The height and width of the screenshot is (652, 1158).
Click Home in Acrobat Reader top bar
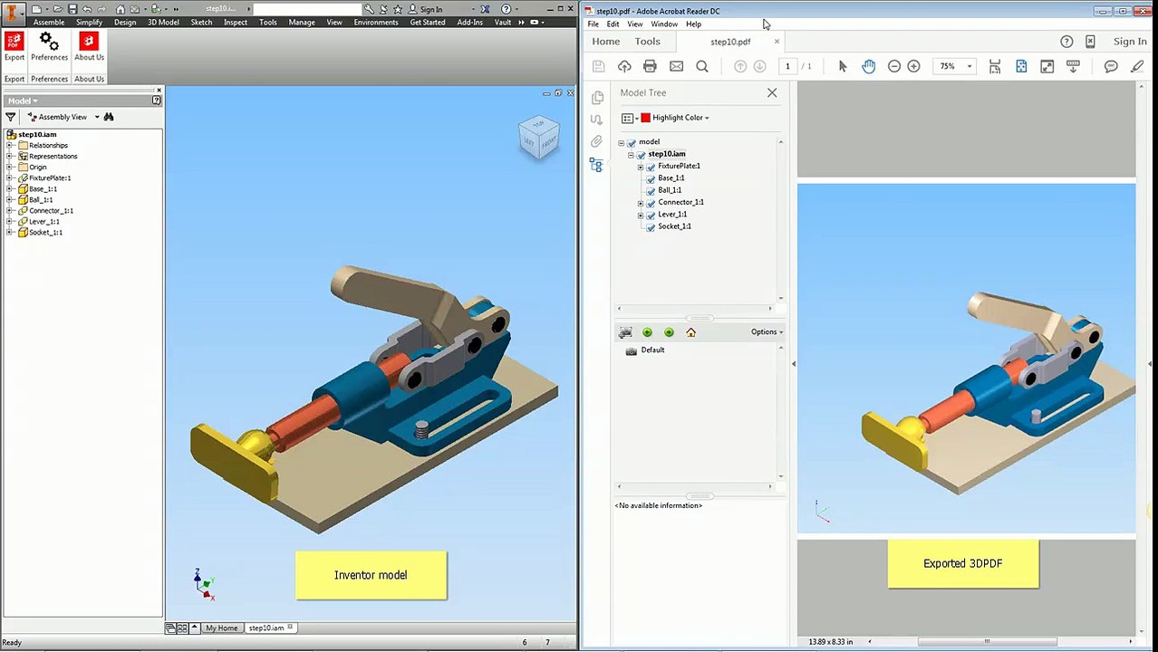[x=606, y=42]
